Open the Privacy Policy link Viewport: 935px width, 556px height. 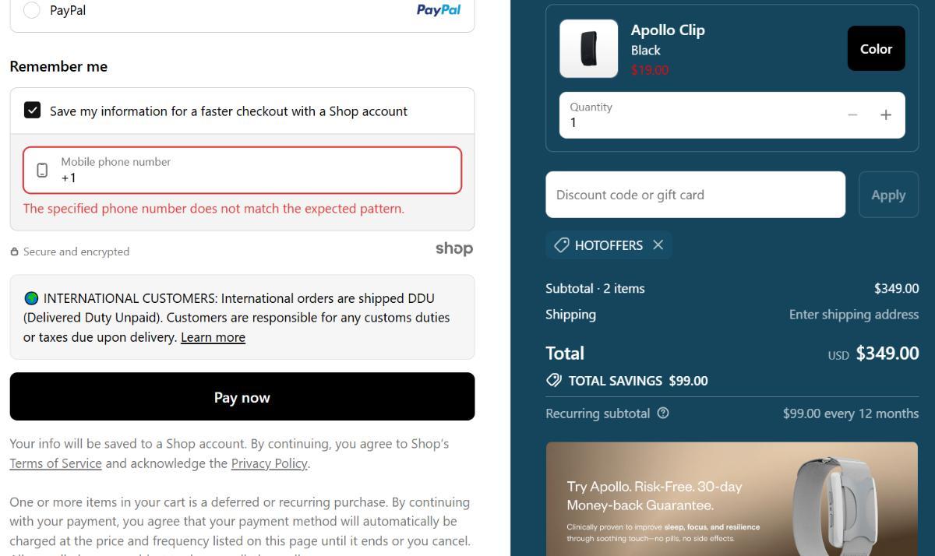269,463
